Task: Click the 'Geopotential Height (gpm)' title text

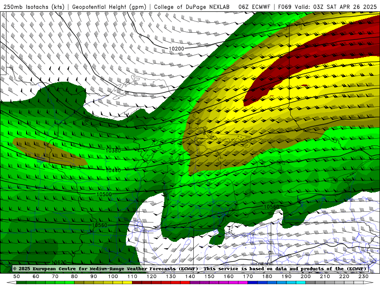Action: 109,7
